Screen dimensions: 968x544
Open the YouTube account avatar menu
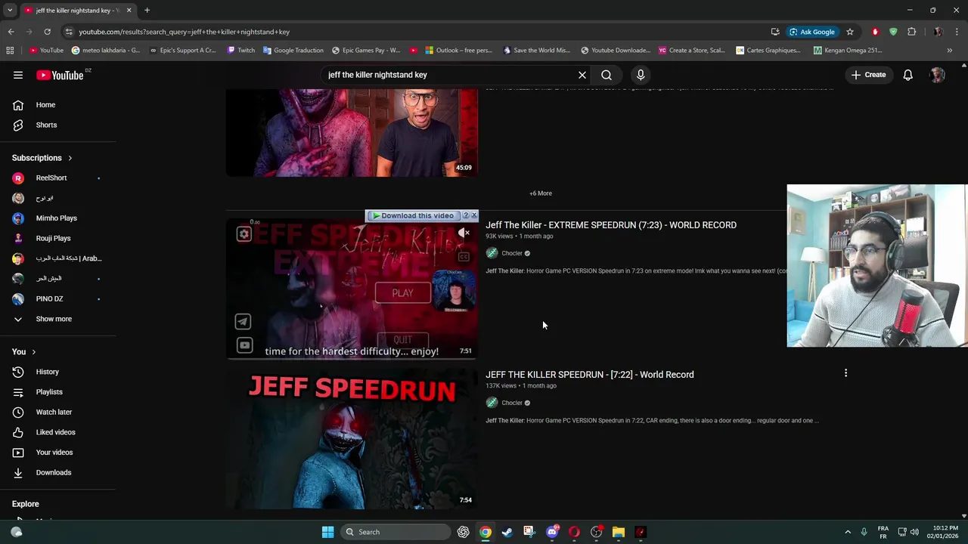coord(937,75)
